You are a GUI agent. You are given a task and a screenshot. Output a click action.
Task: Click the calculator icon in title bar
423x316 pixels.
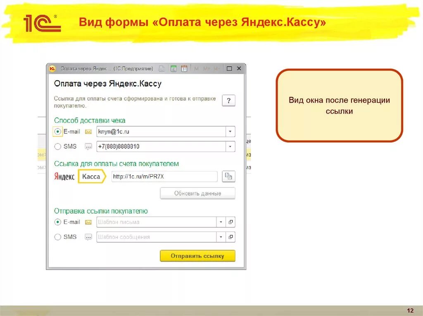tap(173, 69)
